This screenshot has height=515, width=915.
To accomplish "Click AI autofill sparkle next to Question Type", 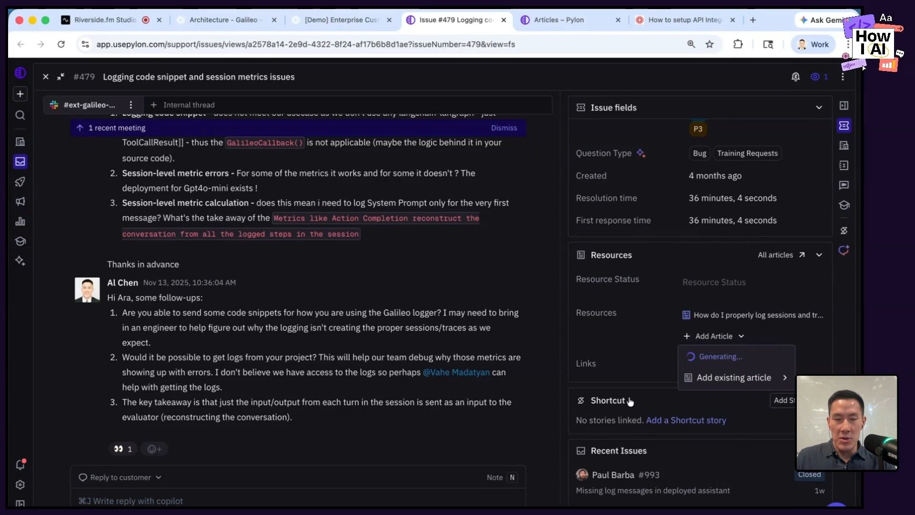I will [x=641, y=153].
